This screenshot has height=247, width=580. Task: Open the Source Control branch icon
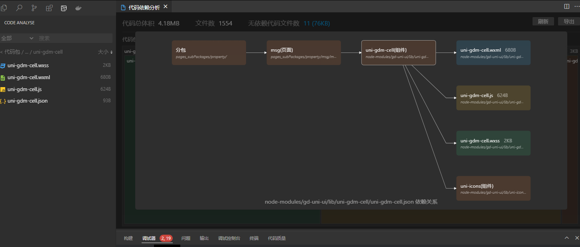click(34, 8)
